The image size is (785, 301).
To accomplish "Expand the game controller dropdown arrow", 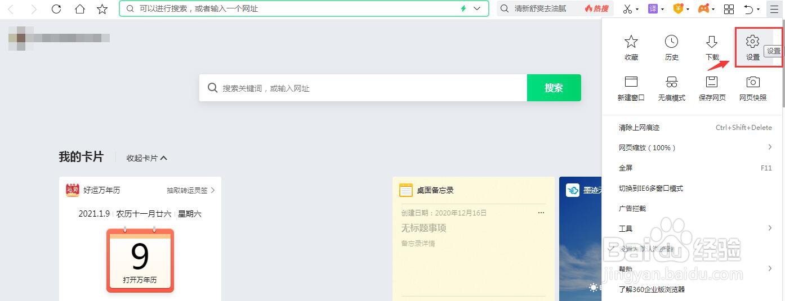I will coord(713,10).
